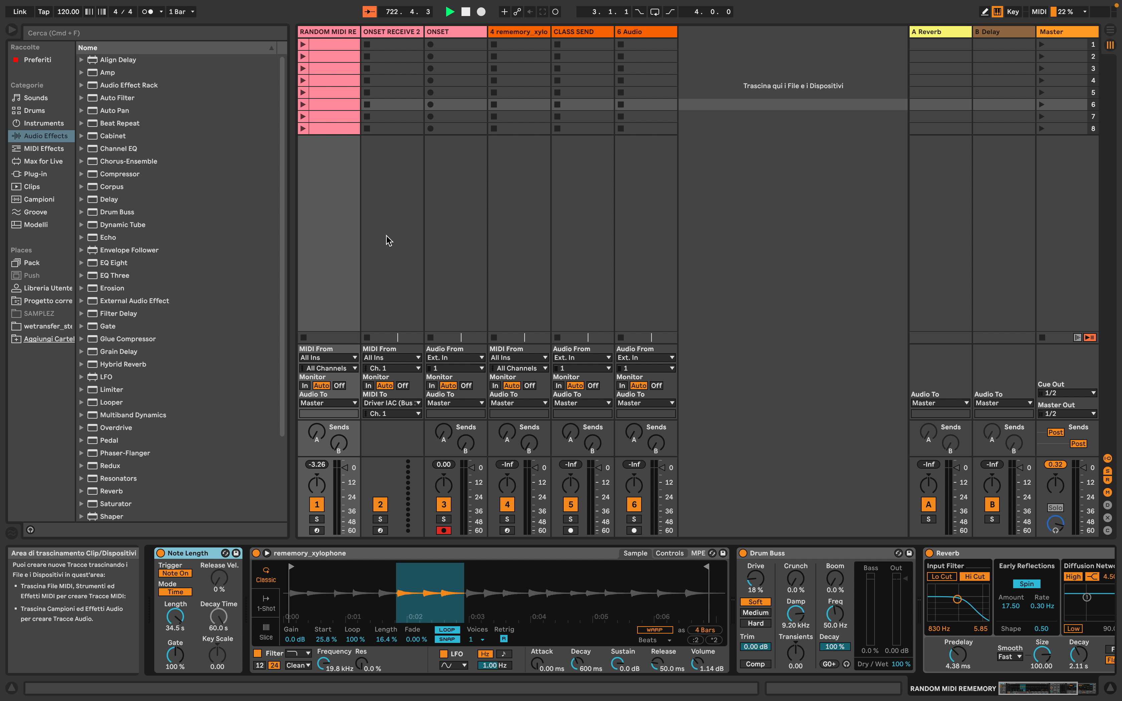This screenshot has width=1122, height=701.
Task: Expand the Reverb folder in browser
Action: 81,491
